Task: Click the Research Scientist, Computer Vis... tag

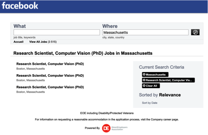Action: click(x=168, y=80)
